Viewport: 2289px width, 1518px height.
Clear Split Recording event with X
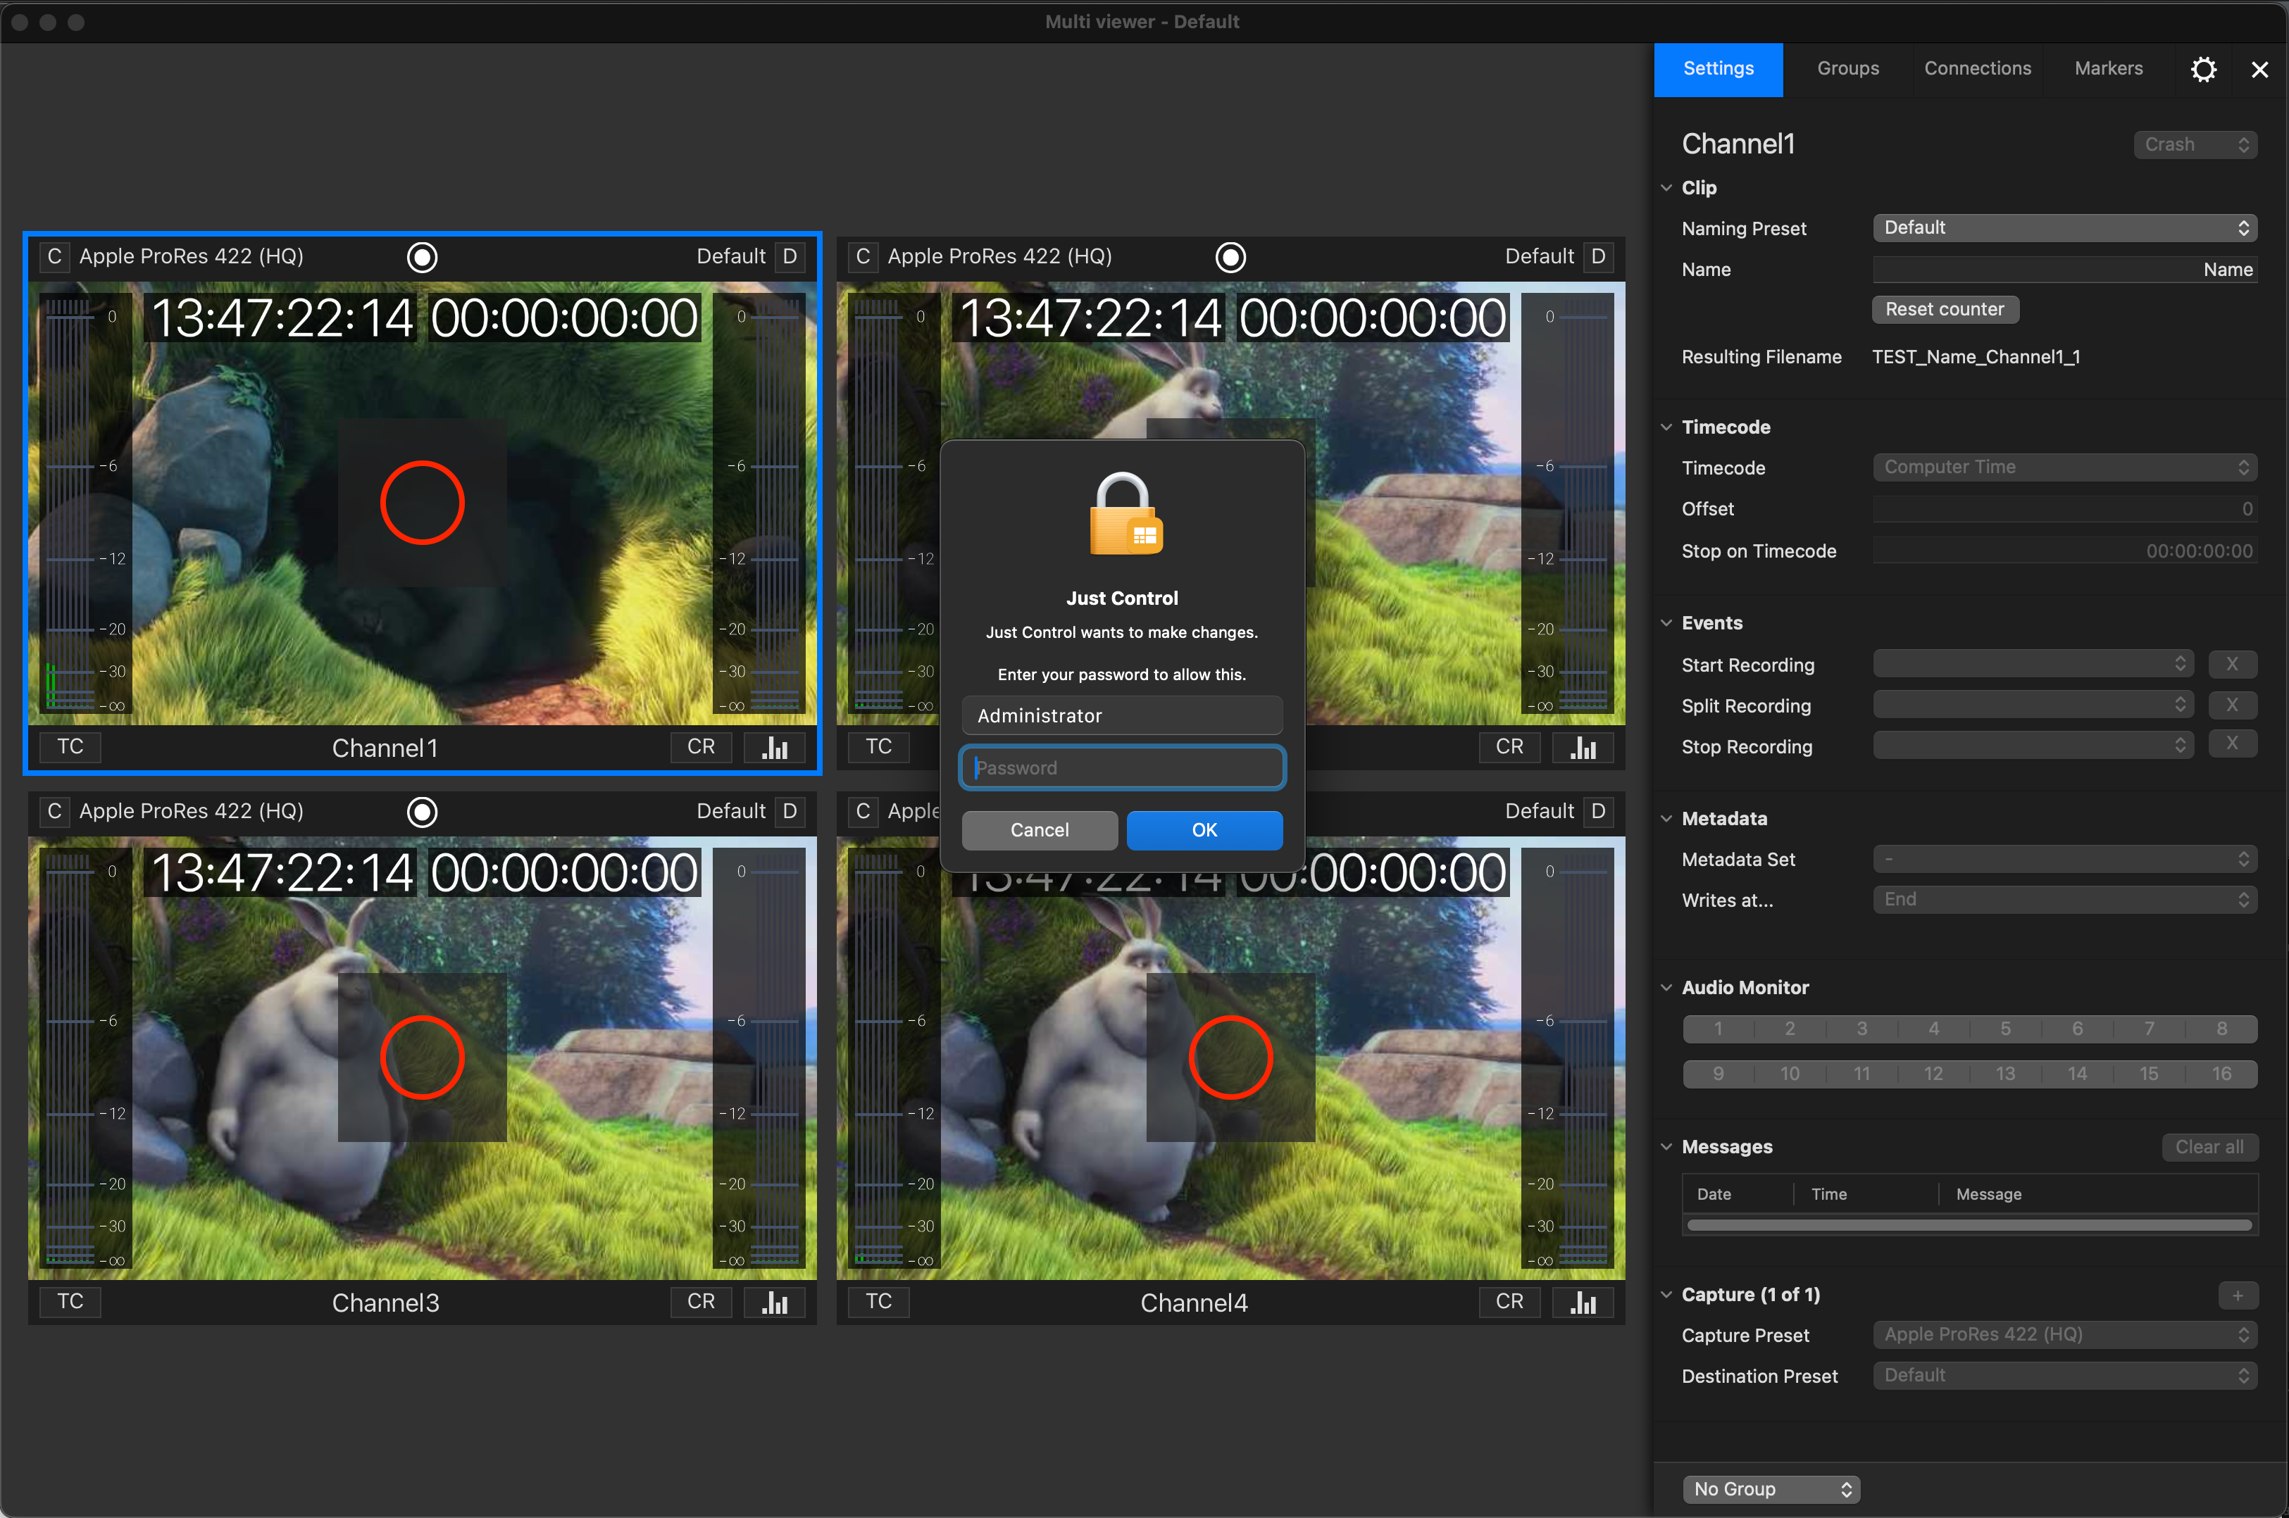[x=2233, y=705]
